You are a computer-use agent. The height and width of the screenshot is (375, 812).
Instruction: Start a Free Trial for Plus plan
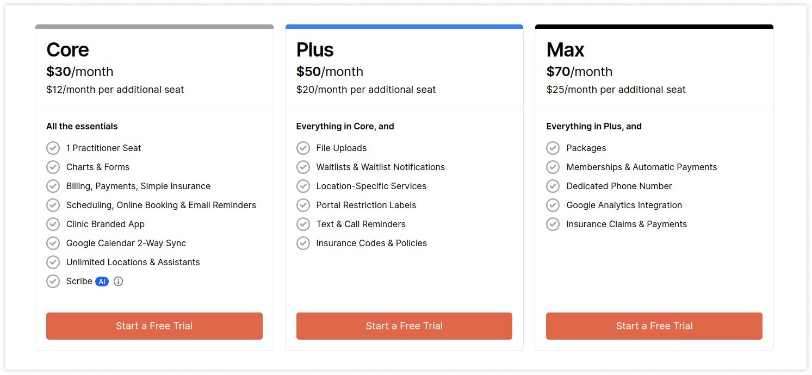pyautogui.click(x=404, y=326)
